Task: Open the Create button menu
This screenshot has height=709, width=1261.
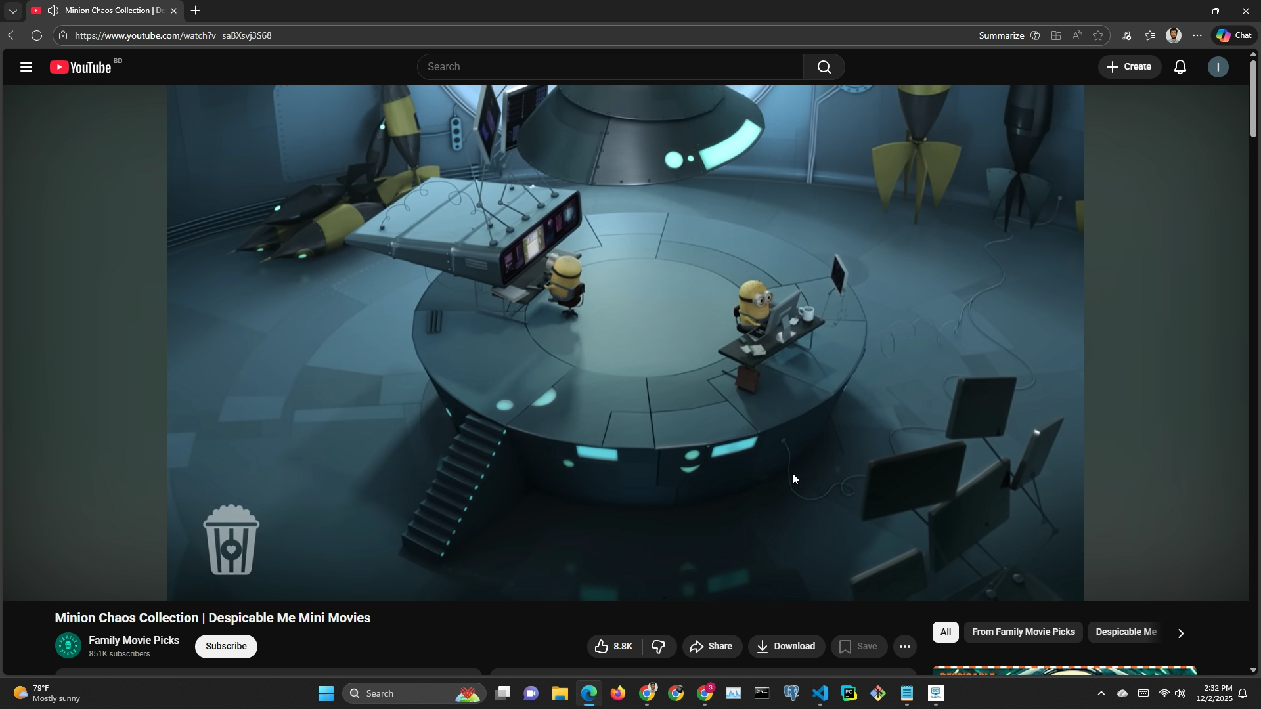Action: coord(1129,67)
